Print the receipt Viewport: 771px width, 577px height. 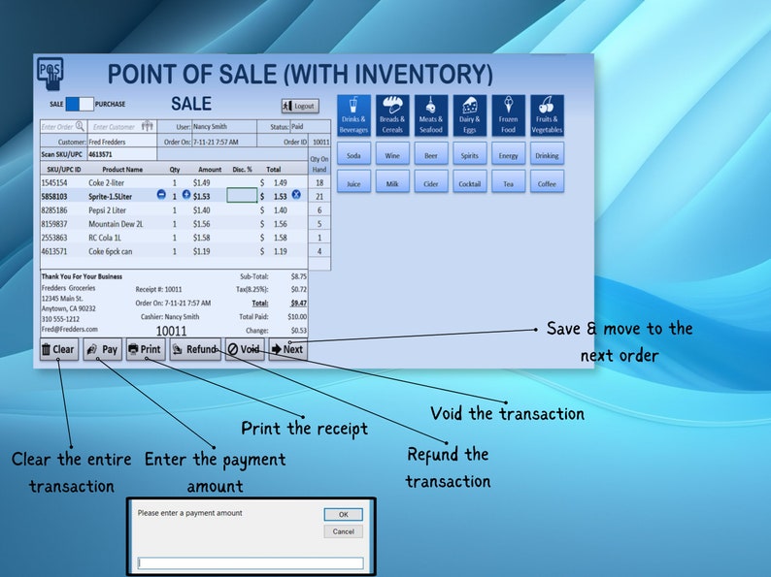(x=146, y=349)
